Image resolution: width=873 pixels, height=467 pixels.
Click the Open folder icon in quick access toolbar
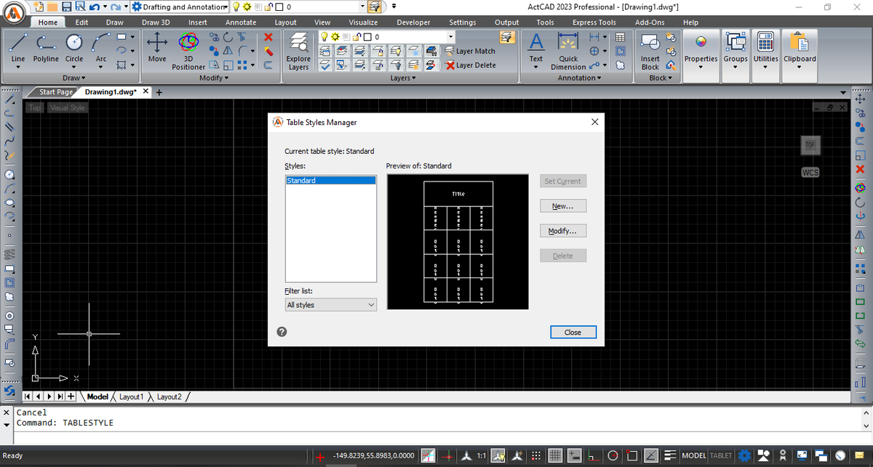point(53,7)
